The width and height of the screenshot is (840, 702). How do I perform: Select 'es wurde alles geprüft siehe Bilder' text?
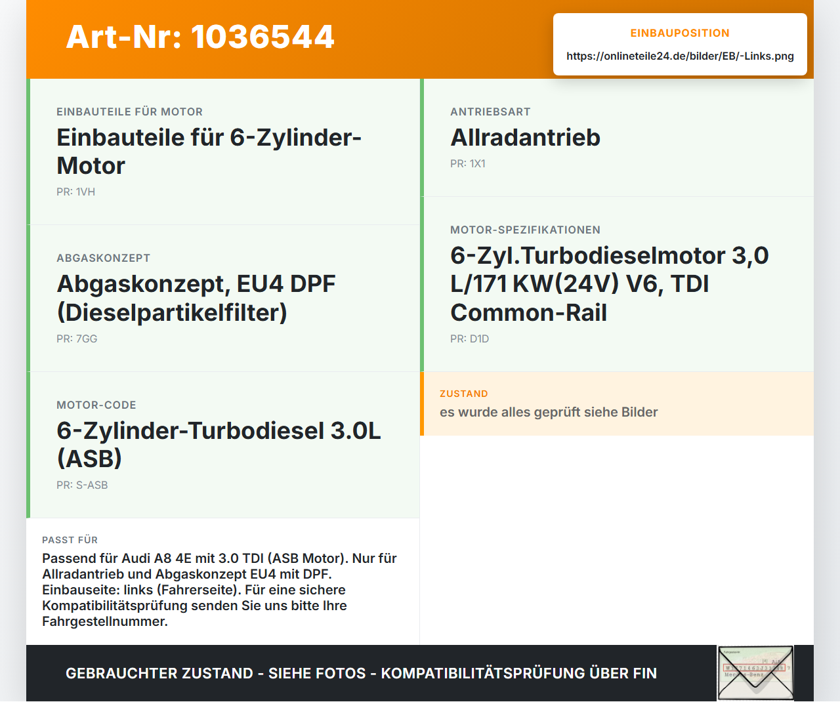tap(549, 412)
